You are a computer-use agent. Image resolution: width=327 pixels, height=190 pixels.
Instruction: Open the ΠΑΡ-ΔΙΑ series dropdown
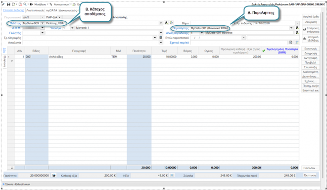59,17
